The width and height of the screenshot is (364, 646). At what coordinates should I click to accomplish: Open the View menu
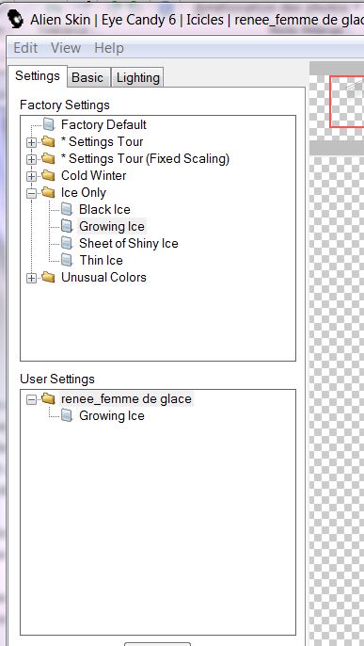pos(66,48)
